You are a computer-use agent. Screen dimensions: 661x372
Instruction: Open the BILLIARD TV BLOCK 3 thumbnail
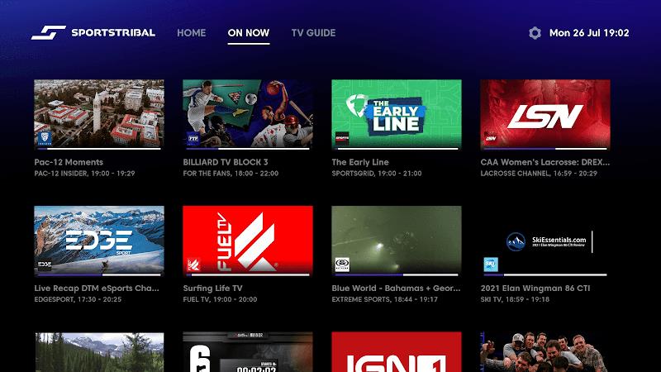click(x=248, y=113)
